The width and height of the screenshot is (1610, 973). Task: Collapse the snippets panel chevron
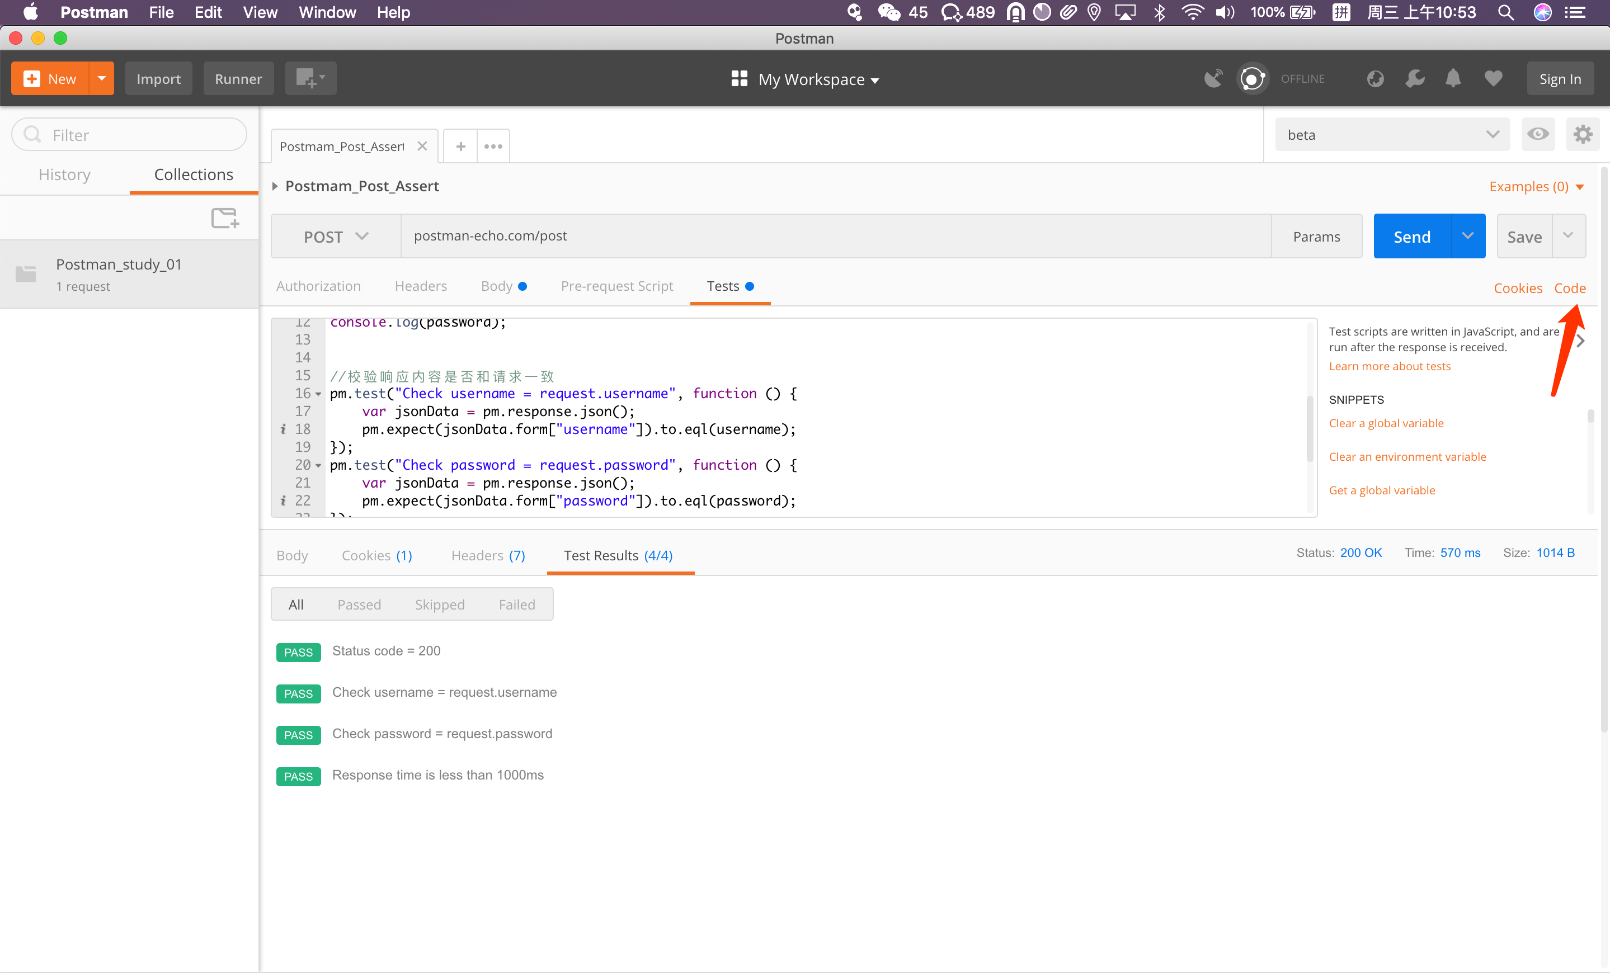[1580, 340]
